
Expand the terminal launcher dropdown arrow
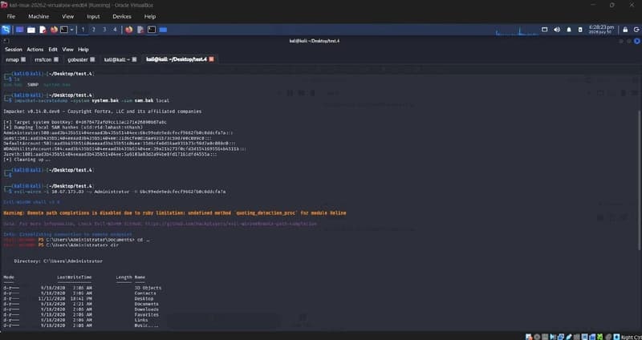71,30
